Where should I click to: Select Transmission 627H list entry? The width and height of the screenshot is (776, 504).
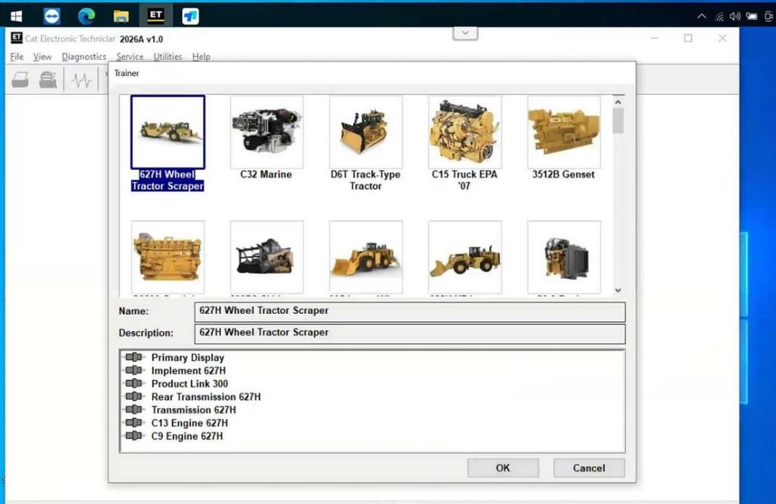click(193, 410)
